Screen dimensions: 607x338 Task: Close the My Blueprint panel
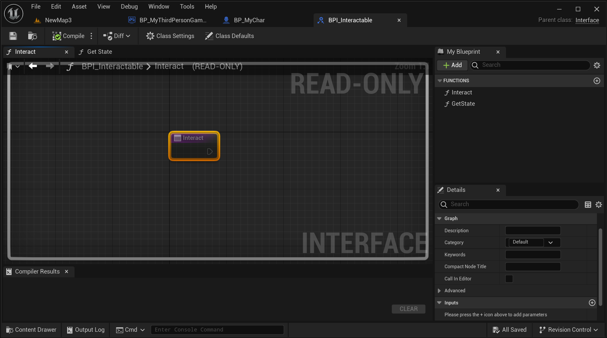(x=498, y=52)
